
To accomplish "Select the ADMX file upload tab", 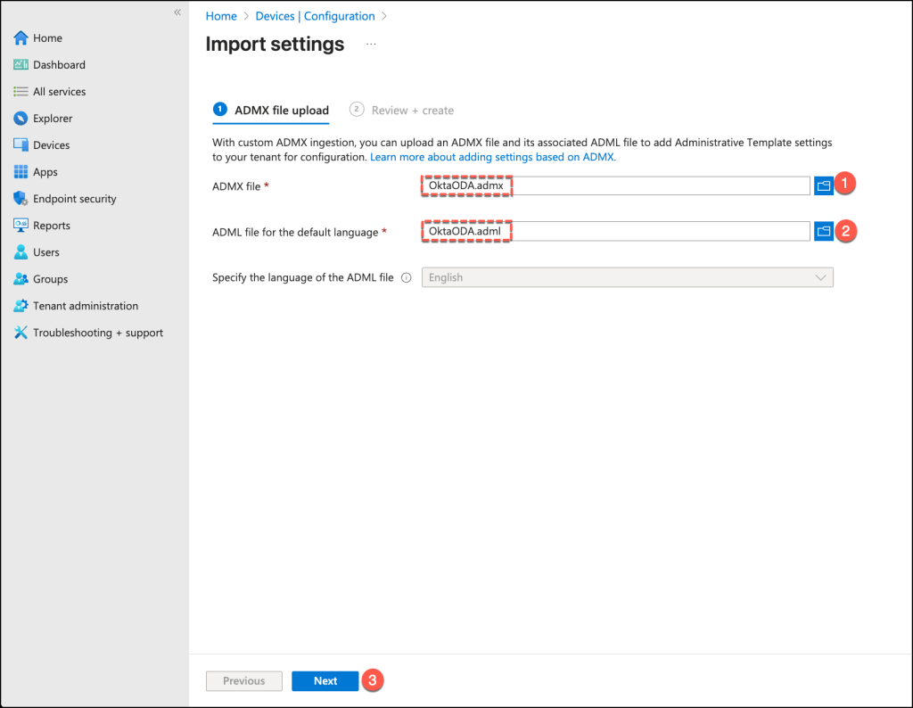I will pos(281,111).
